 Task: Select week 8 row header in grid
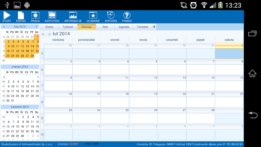[42, 102]
